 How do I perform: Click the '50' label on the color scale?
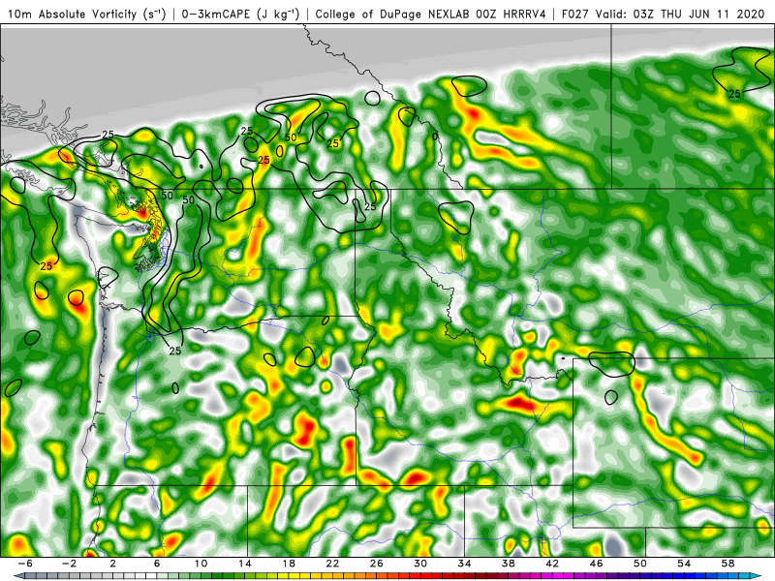640,564
